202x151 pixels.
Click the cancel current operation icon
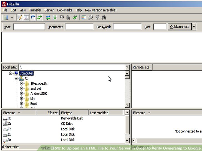(x=62, y=17)
